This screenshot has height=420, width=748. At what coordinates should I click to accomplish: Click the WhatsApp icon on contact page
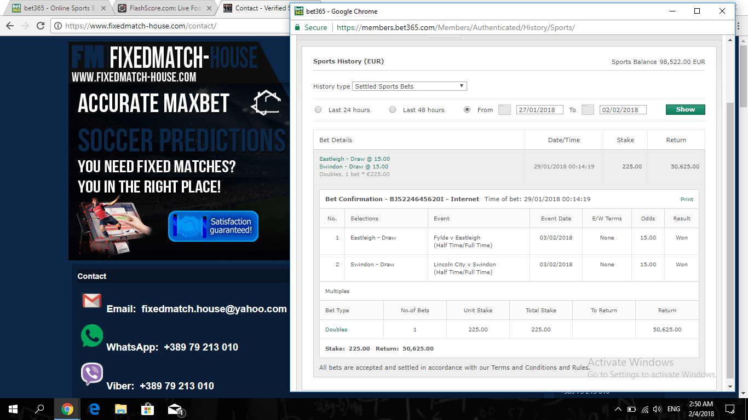[x=91, y=336]
